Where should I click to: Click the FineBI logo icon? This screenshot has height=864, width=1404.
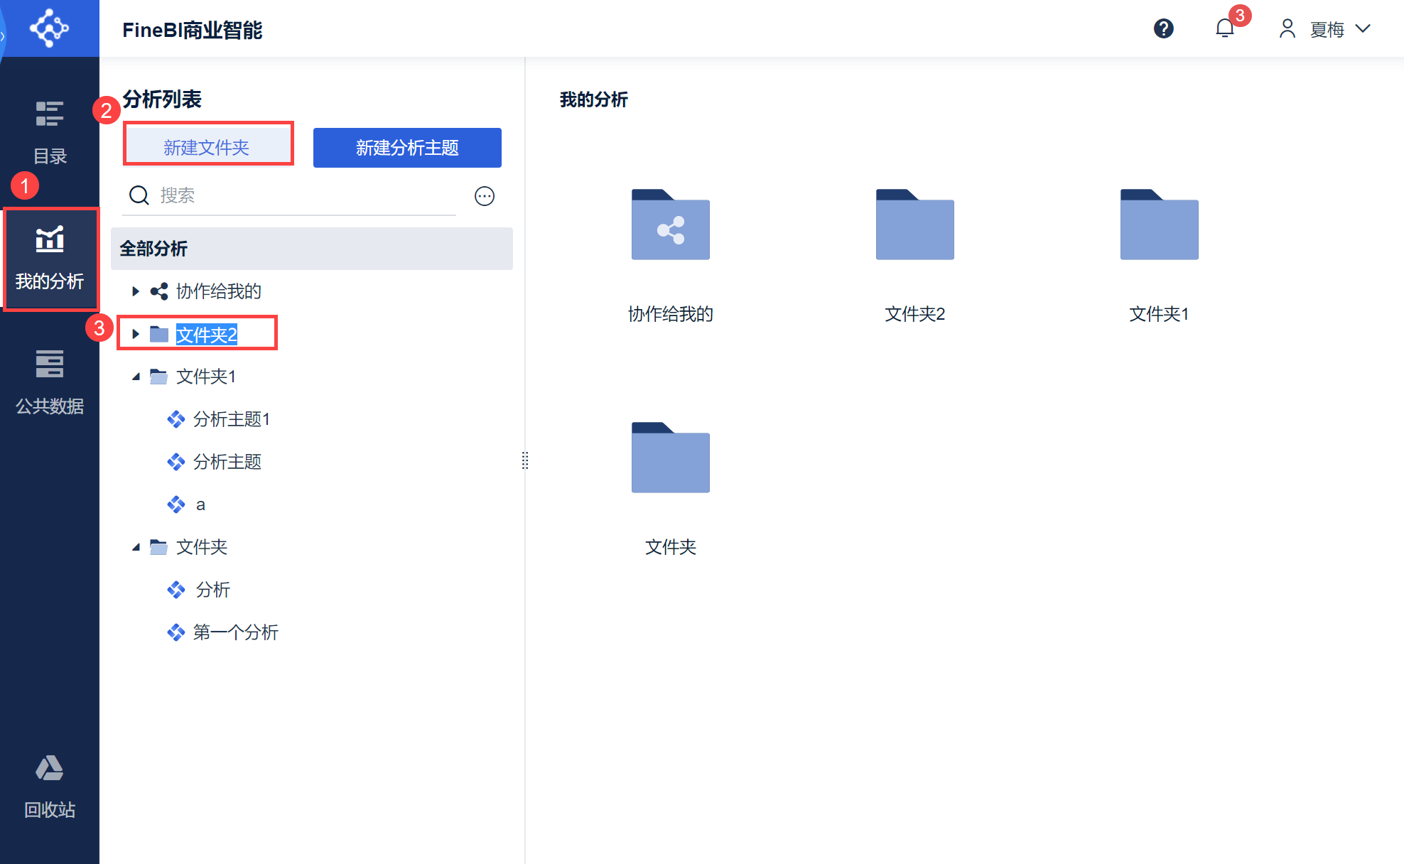tap(49, 28)
